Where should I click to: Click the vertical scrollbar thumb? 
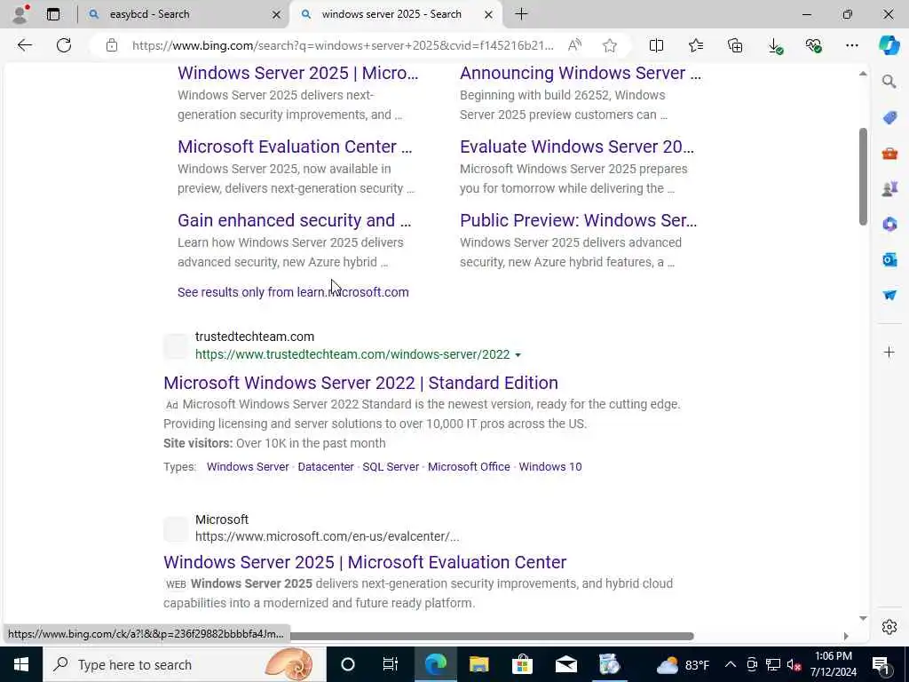point(863,177)
